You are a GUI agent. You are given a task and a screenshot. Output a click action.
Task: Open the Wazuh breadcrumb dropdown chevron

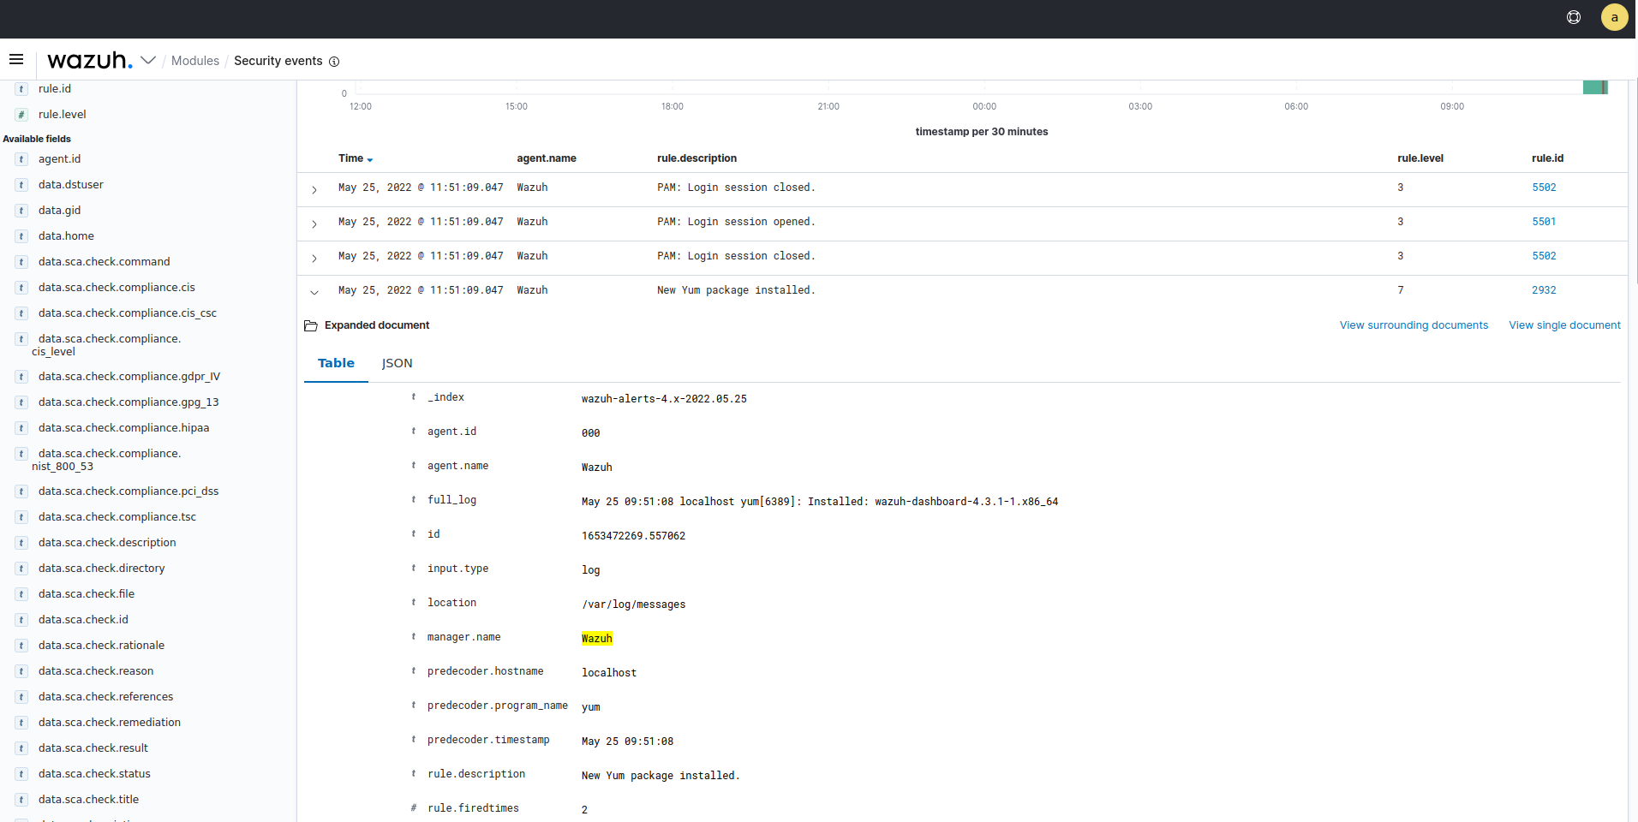[149, 60]
